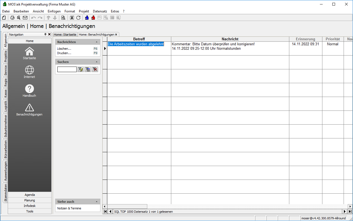Collapse the Nachrichten section
The image size is (353, 221).
97,42
